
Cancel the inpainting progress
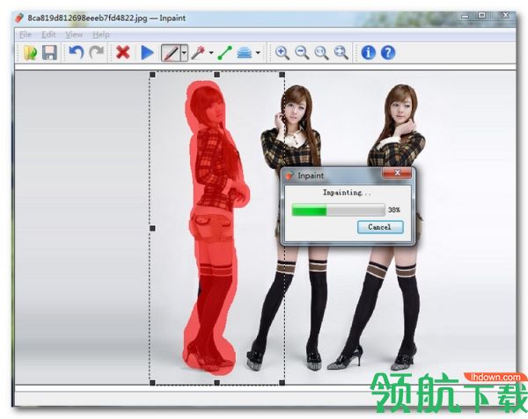[380, 227]
